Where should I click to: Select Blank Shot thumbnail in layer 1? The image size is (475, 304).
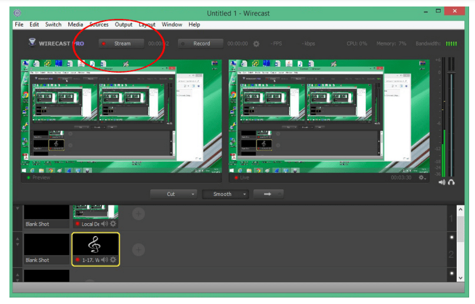click(47, 212)
